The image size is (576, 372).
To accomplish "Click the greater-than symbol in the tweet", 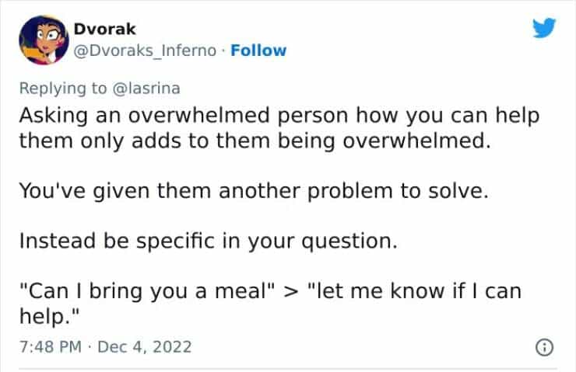I will coord(290,292).
